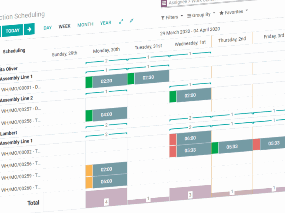Click the Total row label
Image resolution: width=285 pixels, height=213 pixels.
click(33, 203)
